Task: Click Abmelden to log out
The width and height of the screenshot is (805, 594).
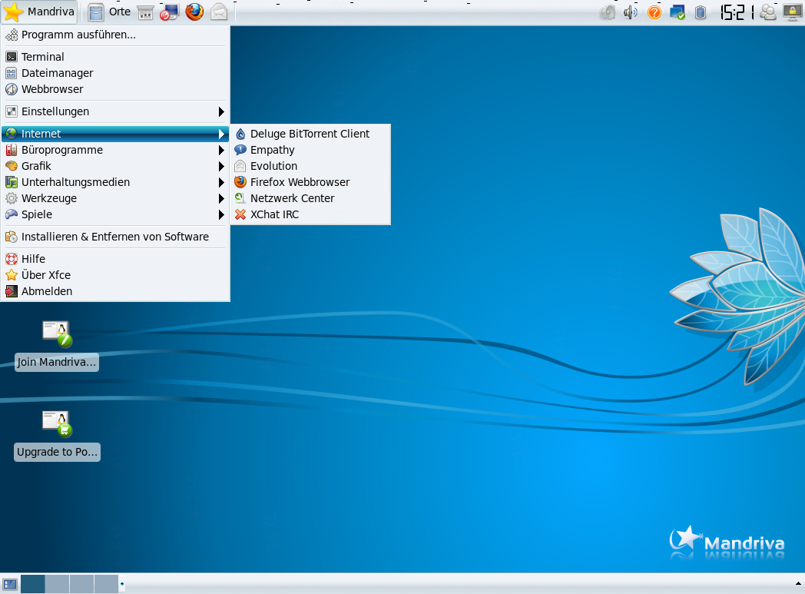Action: [x=47, y=291]
